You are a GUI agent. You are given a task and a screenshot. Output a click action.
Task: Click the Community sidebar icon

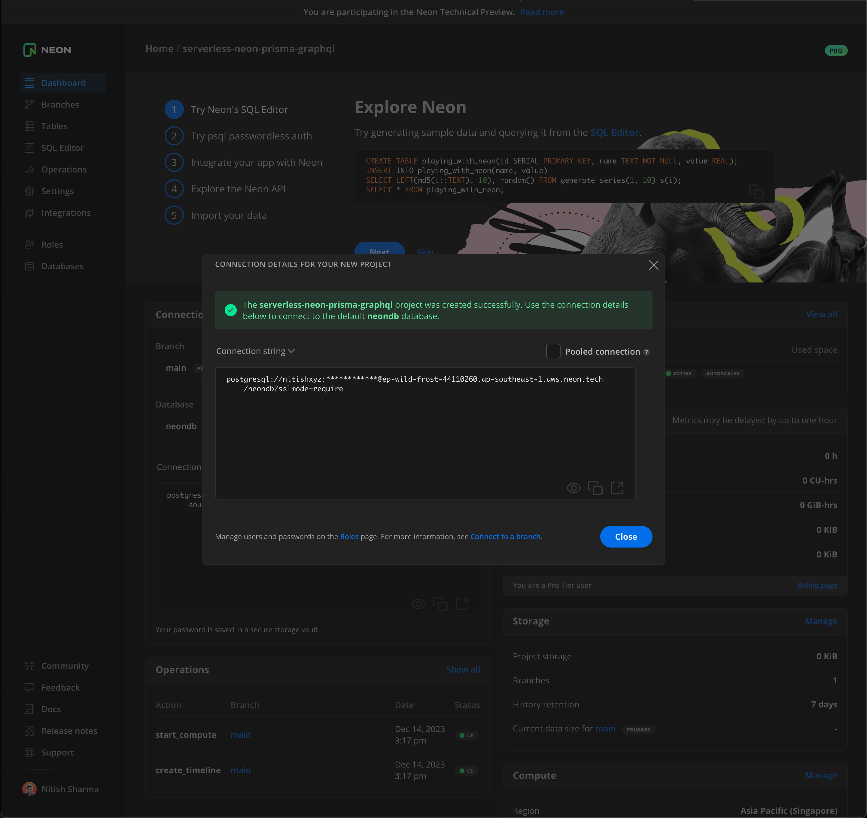pyautogui.click(x=29, y=666)
